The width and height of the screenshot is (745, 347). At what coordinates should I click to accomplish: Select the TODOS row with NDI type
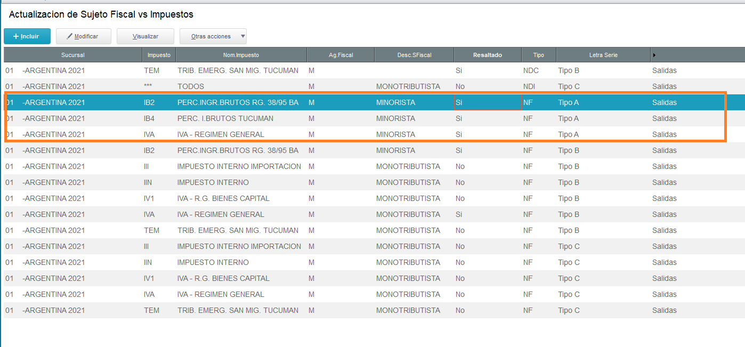click(374, 86)
